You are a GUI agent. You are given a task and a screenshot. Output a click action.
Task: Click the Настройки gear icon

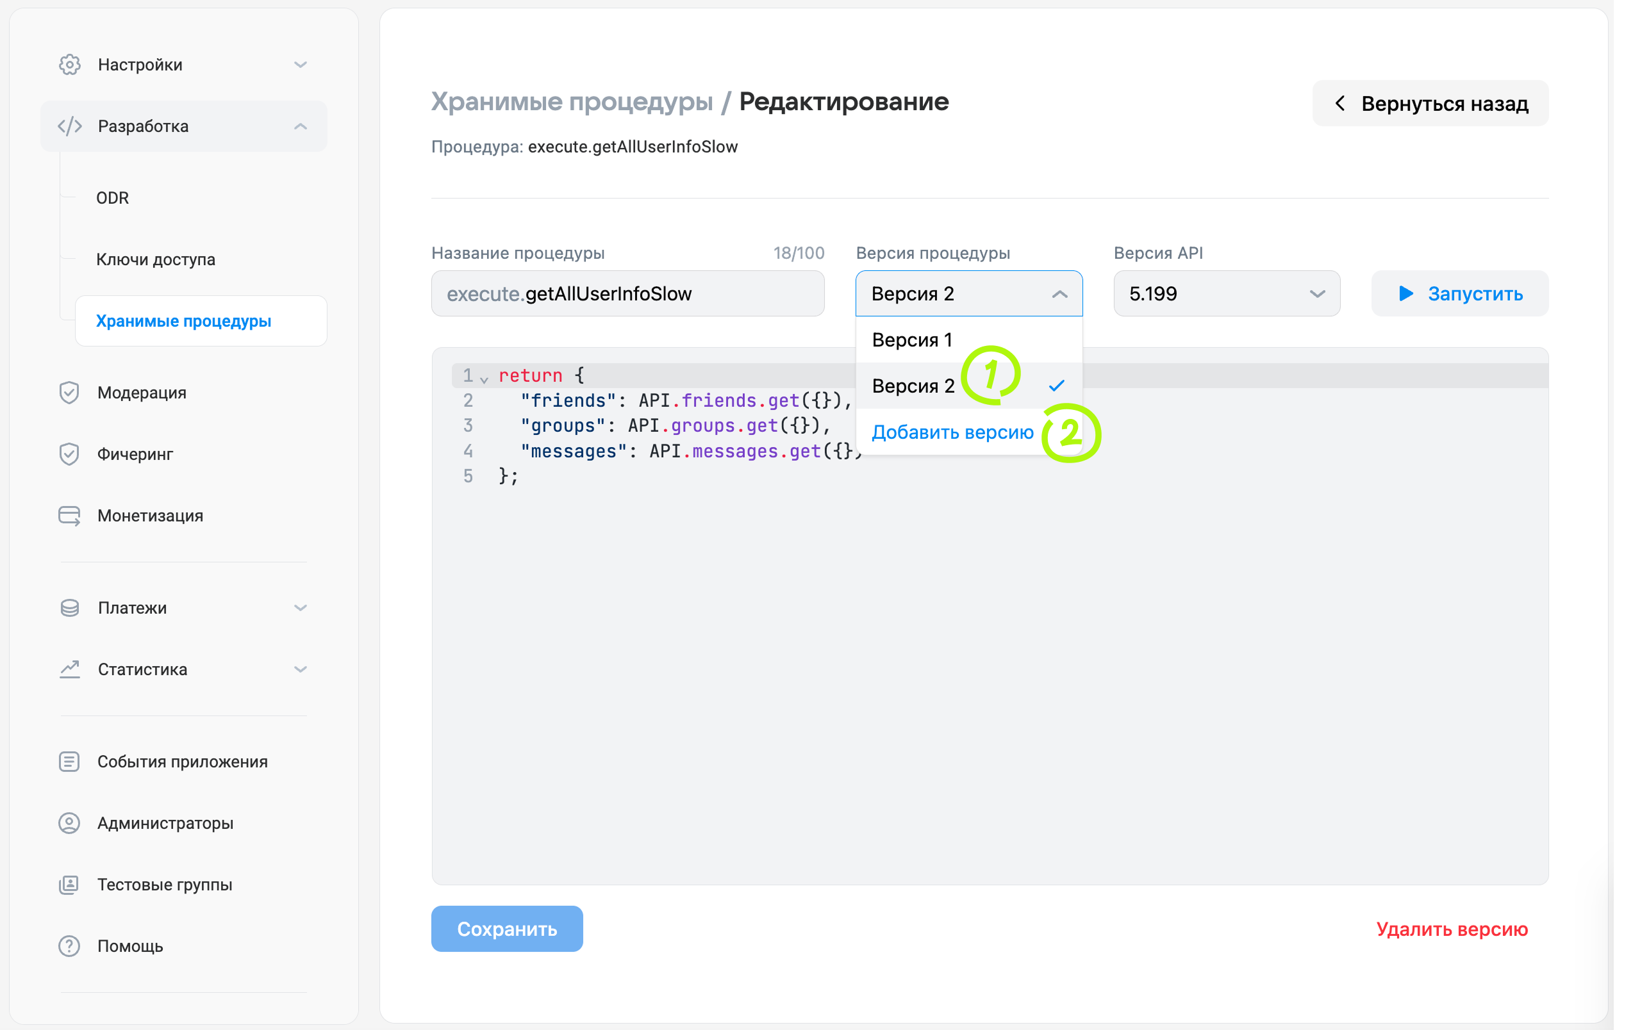click(x=69, y=64)
